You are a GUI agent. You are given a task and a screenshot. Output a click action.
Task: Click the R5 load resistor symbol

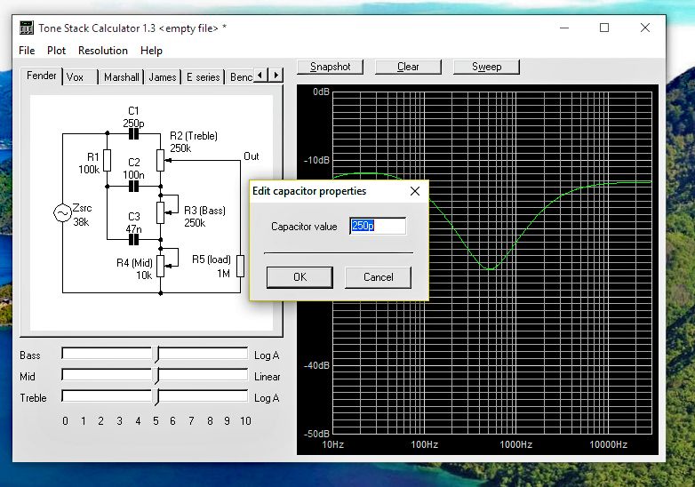240,265
